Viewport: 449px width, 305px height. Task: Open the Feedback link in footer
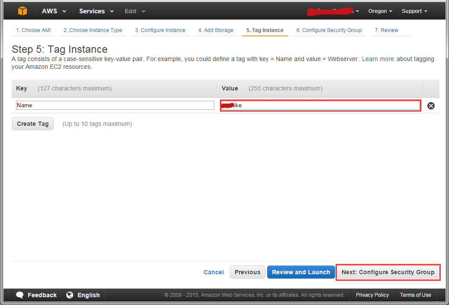pos(42,295)
